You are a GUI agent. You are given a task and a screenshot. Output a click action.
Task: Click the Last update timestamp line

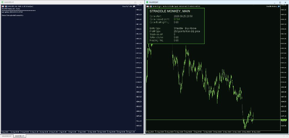12,12
